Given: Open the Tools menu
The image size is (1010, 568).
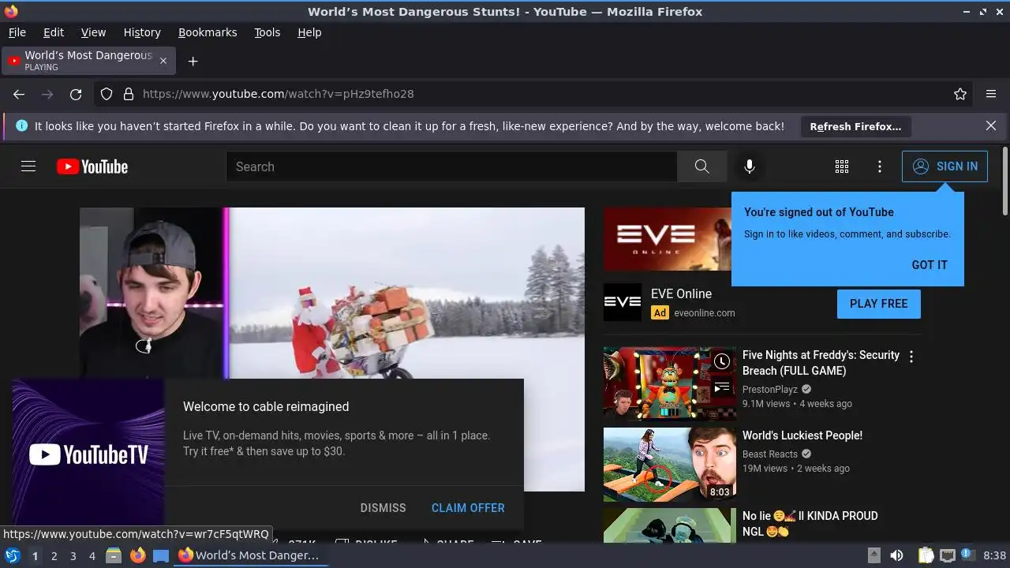Looking at the screenshot, I should (267, 32).
